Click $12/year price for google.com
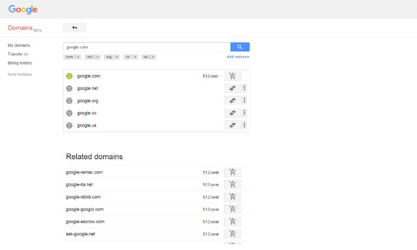 coord(211,76)
